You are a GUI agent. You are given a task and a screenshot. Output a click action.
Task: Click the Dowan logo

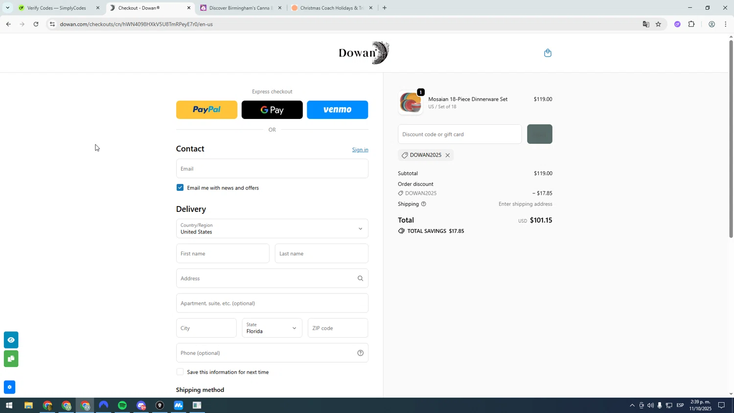(x=364, y=53)
